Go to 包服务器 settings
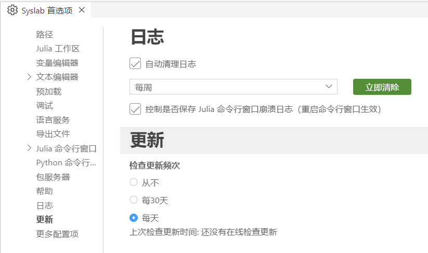This screenshot has height=253, width=428. click(x=53, y=177)
